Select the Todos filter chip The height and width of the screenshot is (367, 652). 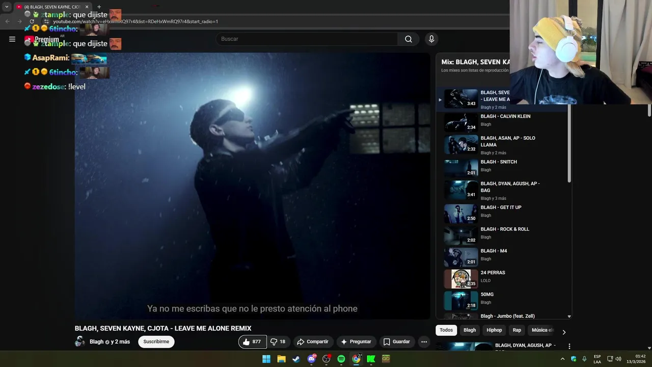pyautogui.click(x=446, y=330)
